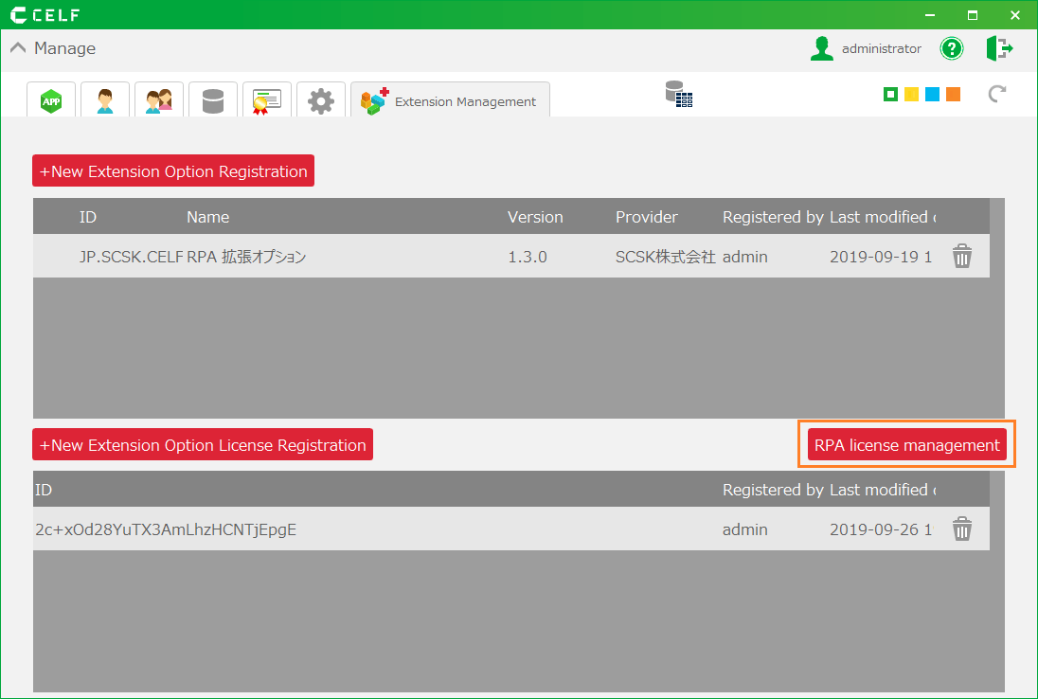Click the green logout door icon
Screen dimensions: 1038x699
[999, 48]
